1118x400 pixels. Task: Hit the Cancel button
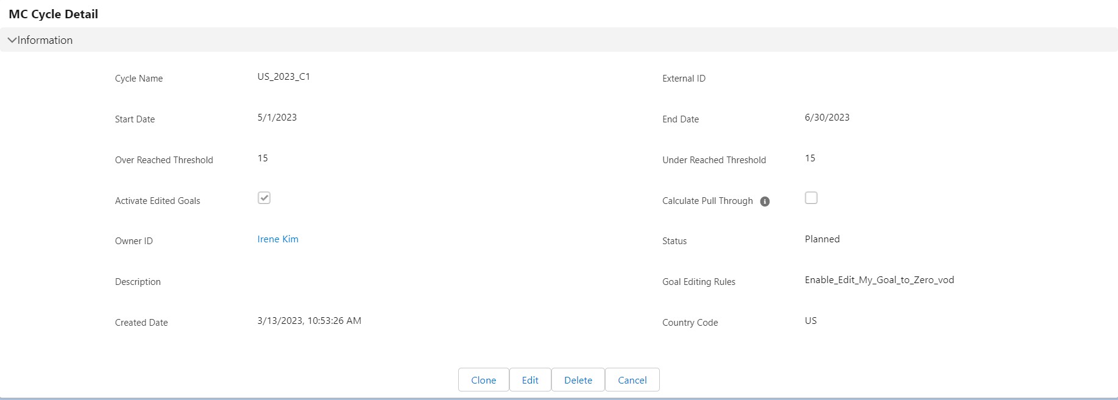coord(632,380)
